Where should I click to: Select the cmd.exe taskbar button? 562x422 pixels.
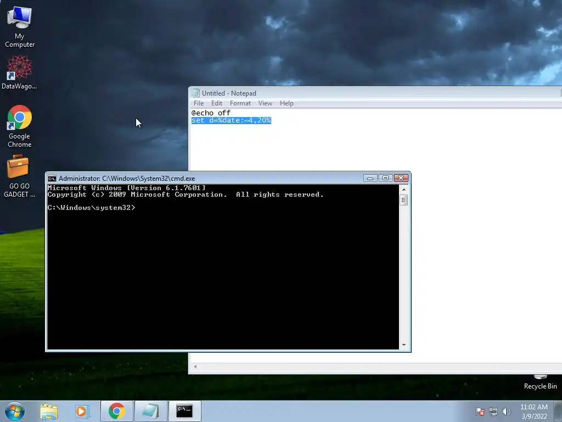(x=184, y=411)
